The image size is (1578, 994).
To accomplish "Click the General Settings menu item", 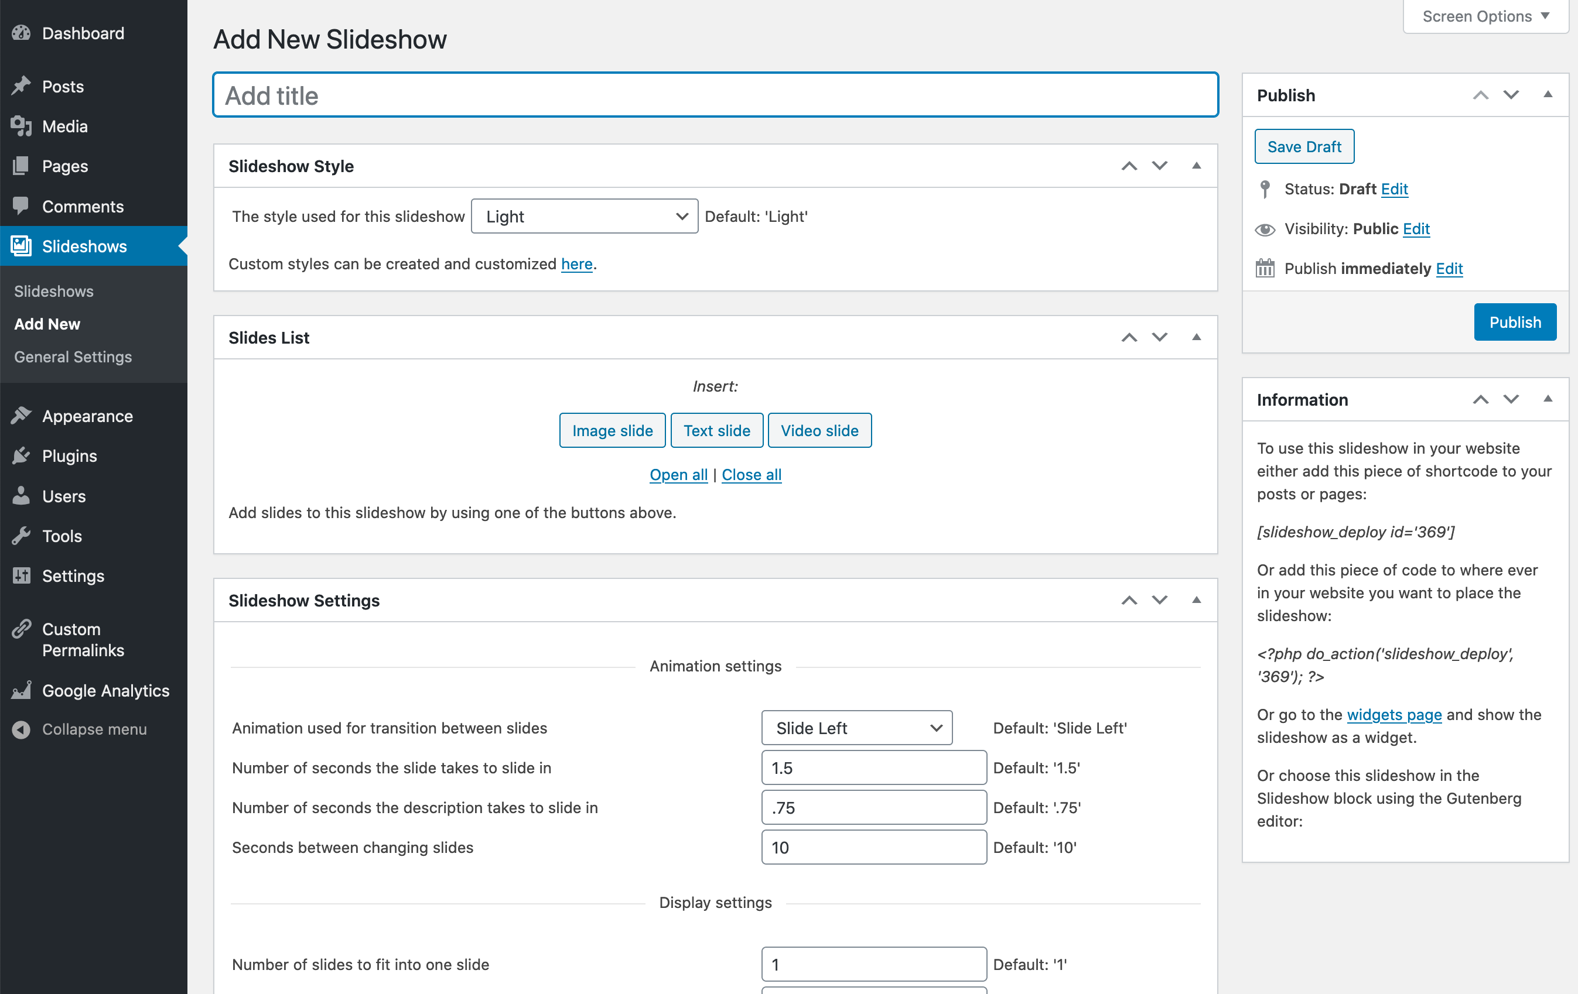I will click(73, 356).
